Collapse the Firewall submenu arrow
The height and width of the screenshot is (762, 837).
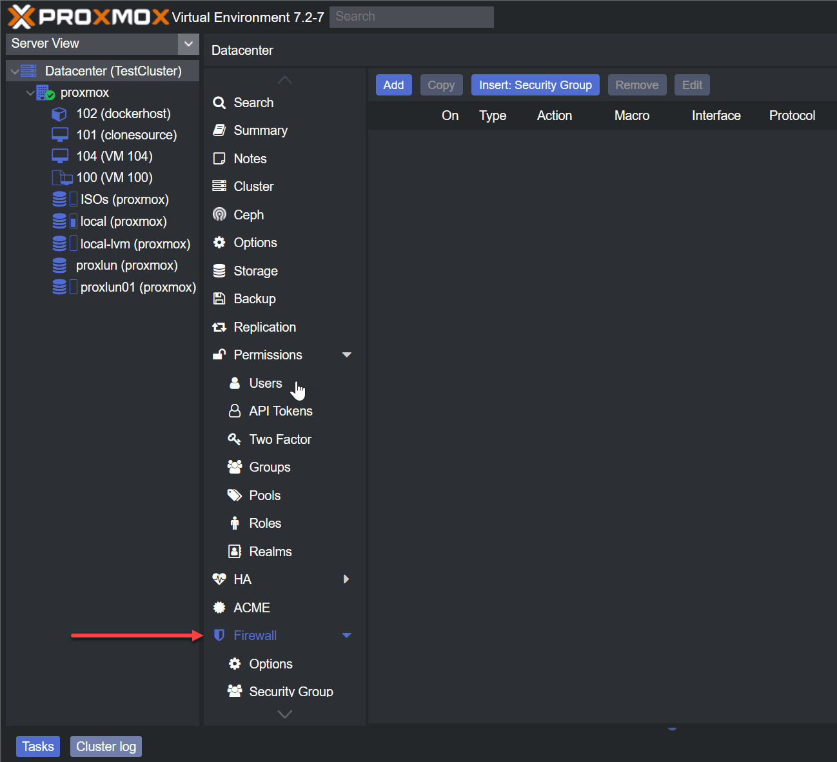346,636
